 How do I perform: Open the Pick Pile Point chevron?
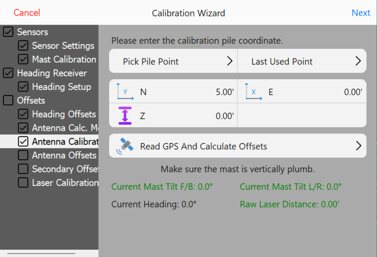[x=230, y=61]
